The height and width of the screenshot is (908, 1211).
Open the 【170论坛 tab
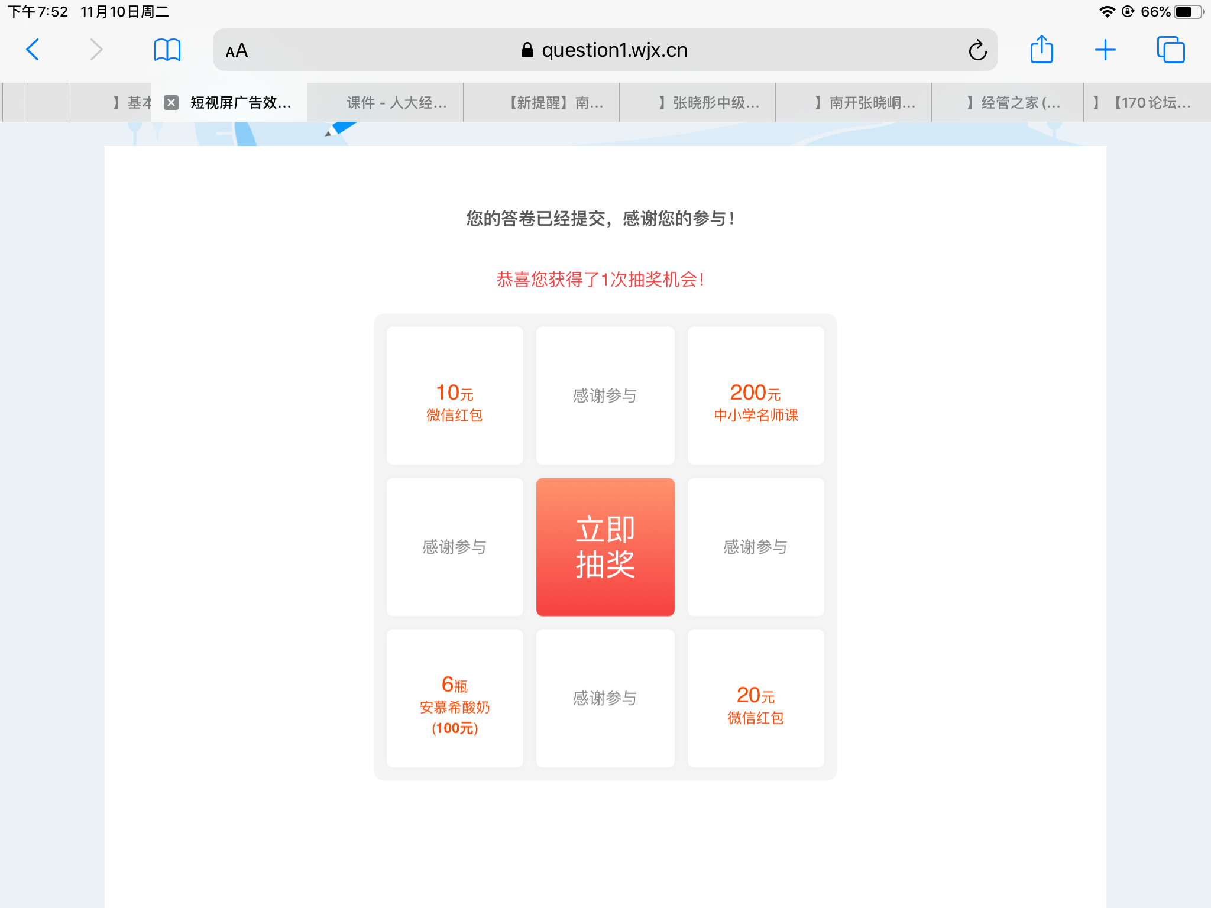[x=1147, y=103]
